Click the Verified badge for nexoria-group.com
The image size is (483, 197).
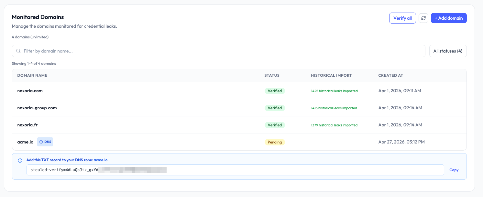[275, 108]
